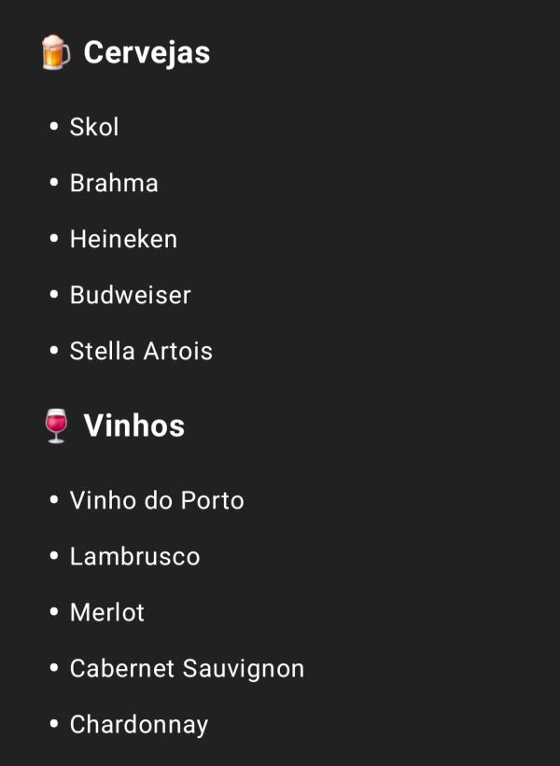The image size is (560, 766).
Task: Click the bullet next to Merlot
Action: pos(54,612)
